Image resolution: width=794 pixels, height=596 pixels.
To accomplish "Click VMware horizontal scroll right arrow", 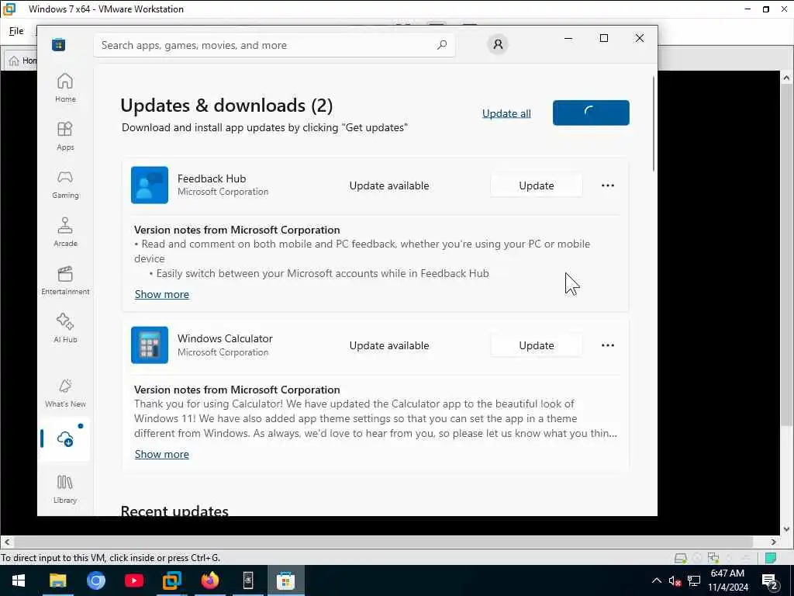I will pyautogui.click(x=774, y=542).
